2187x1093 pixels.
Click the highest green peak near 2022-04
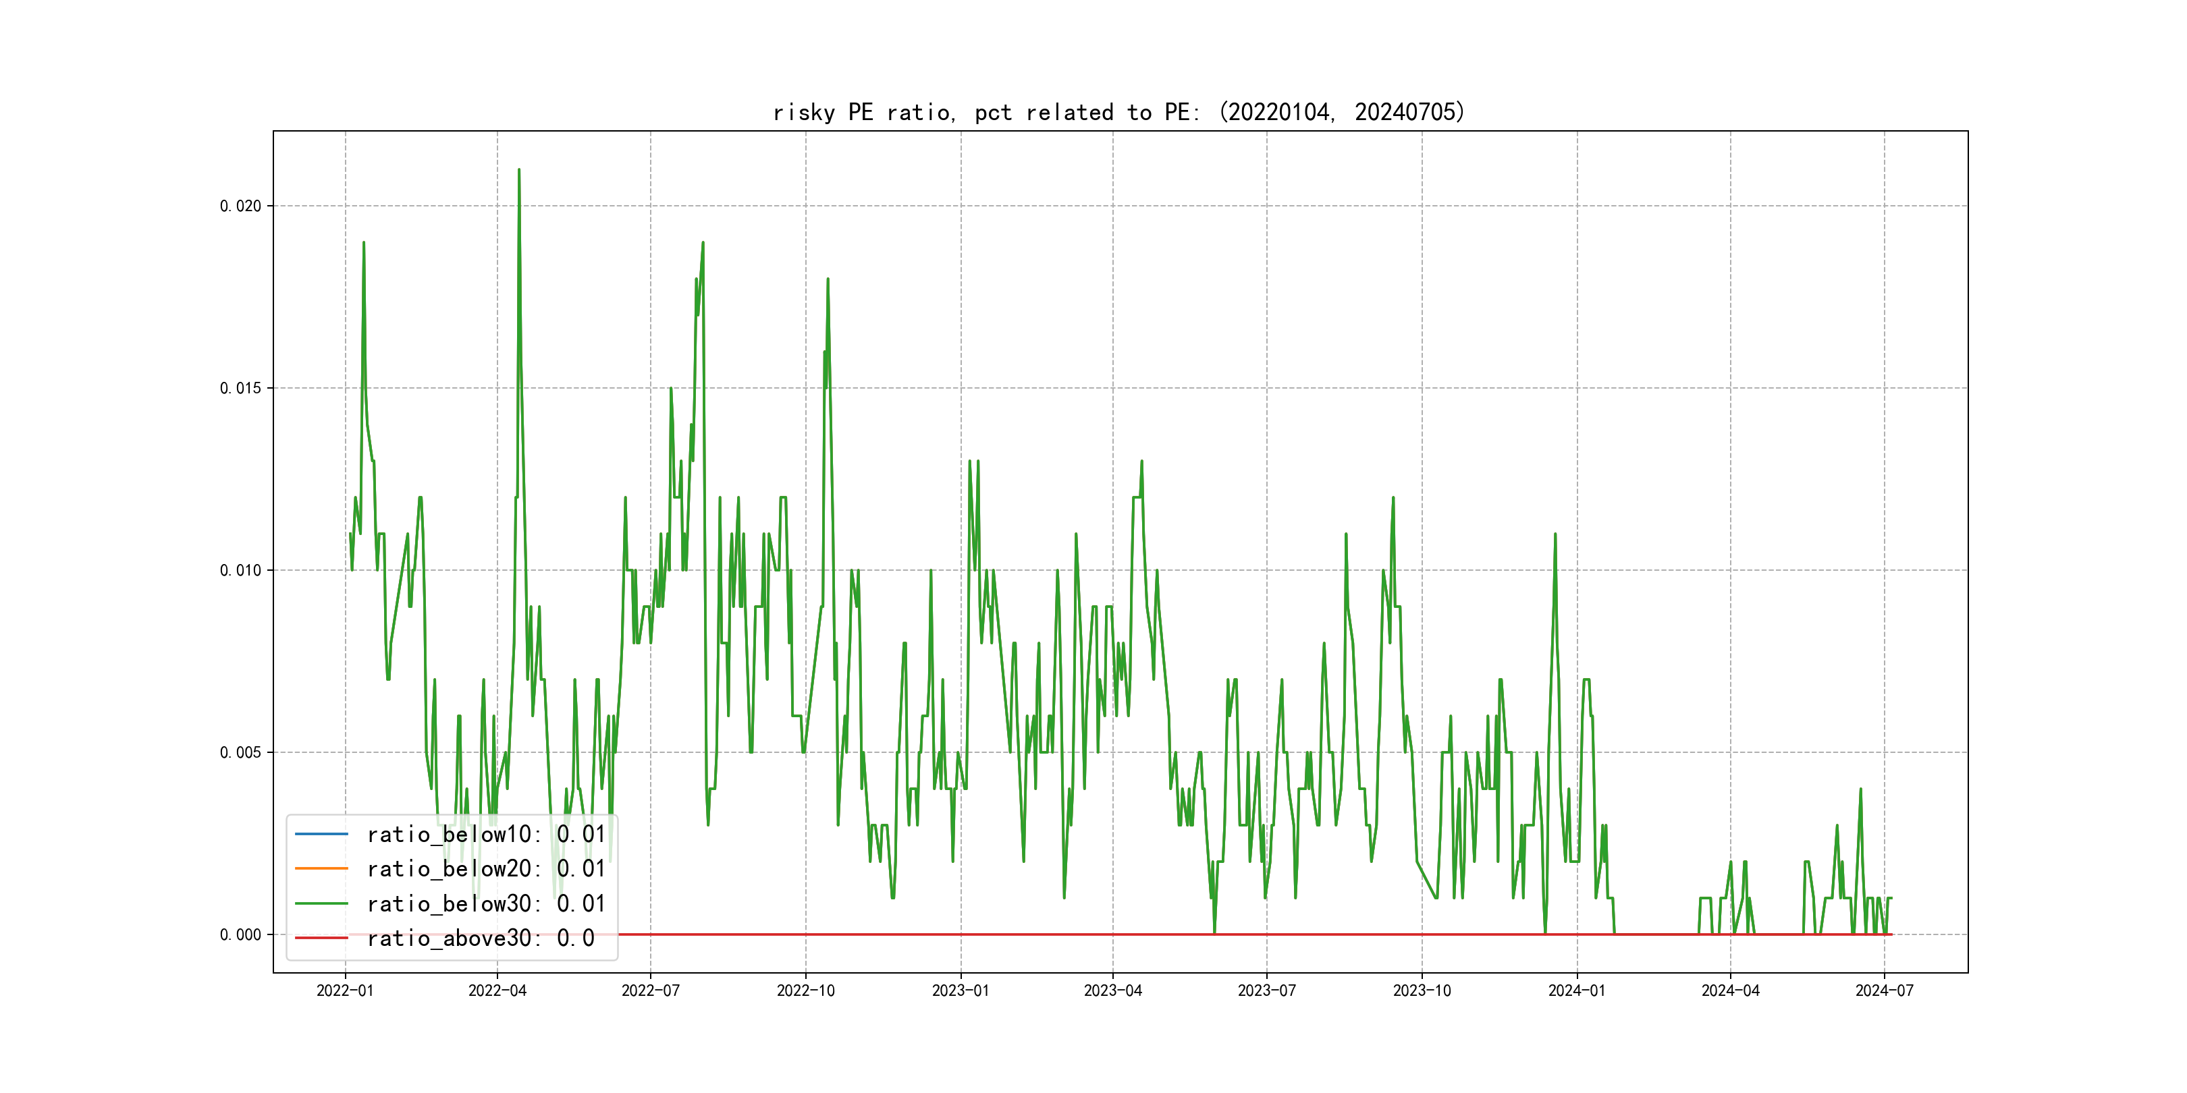pyautogui.click(x=518, y=171)
